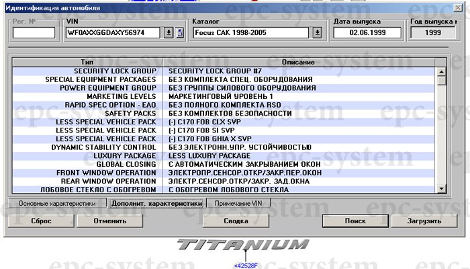
Task: Click description SECURITY LOCK GROUP #7
Action: coord(215,71)
